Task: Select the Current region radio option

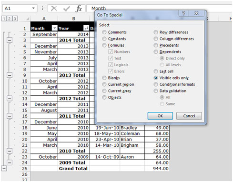Action: point(104,84)
